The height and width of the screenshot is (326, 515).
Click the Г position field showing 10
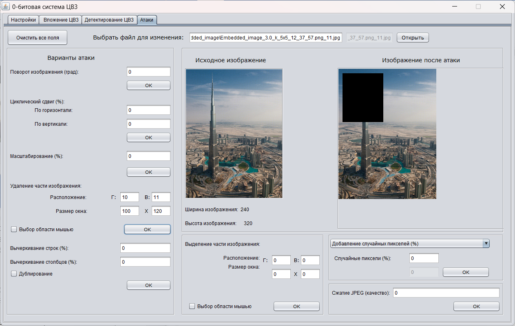(x=130, y=197)
